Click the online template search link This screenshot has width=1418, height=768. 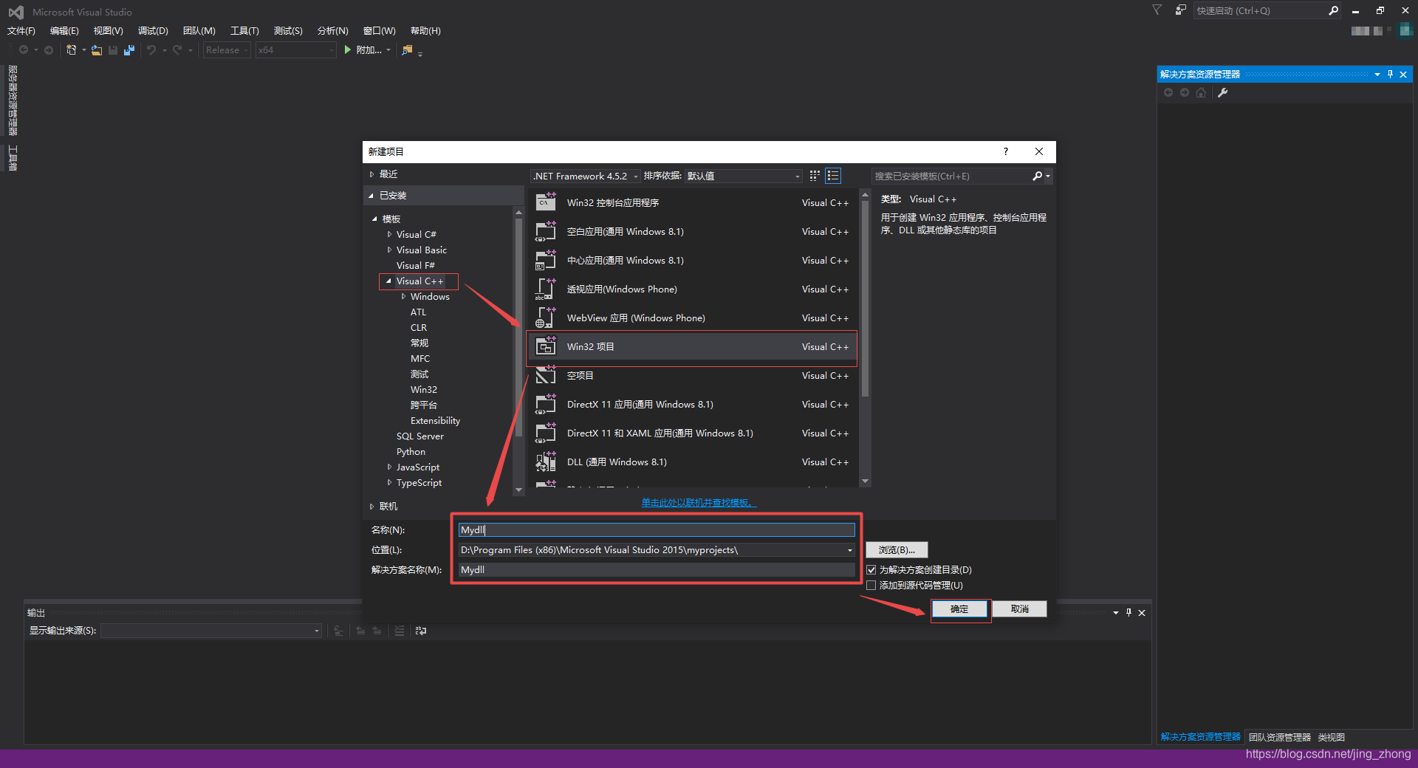(x=699, y=502)
